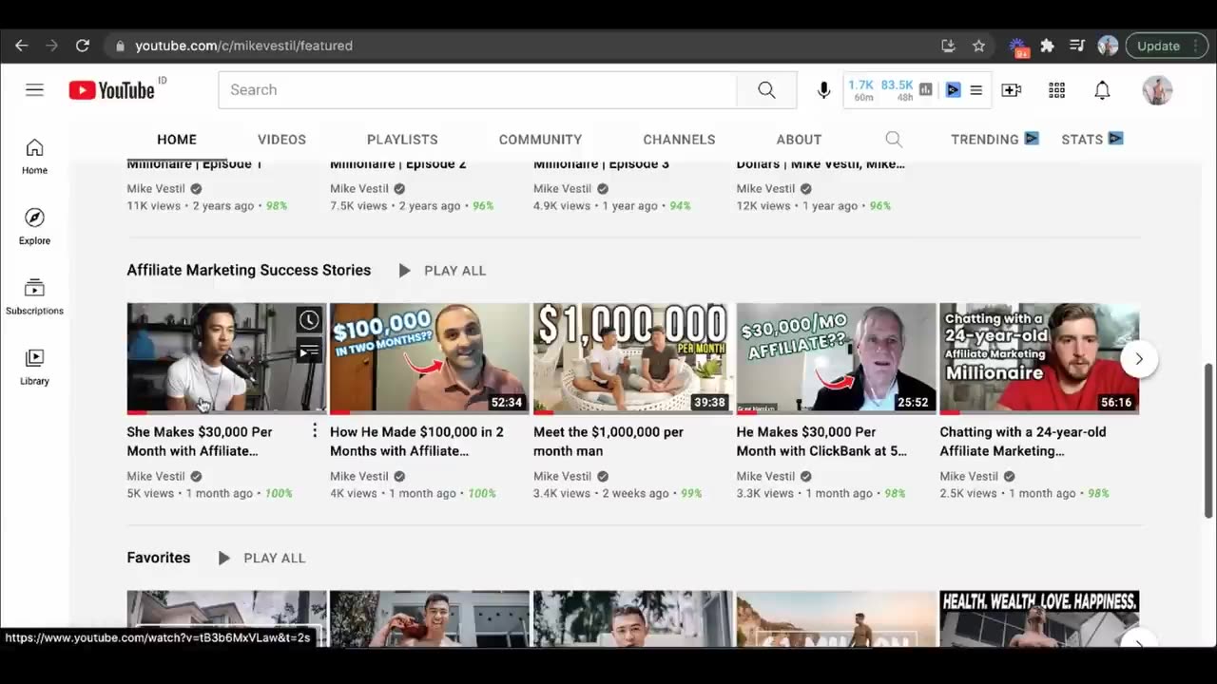Bookmark this page with the star icon
Viewport: 1217px width, 684px height.
(978, 46)
